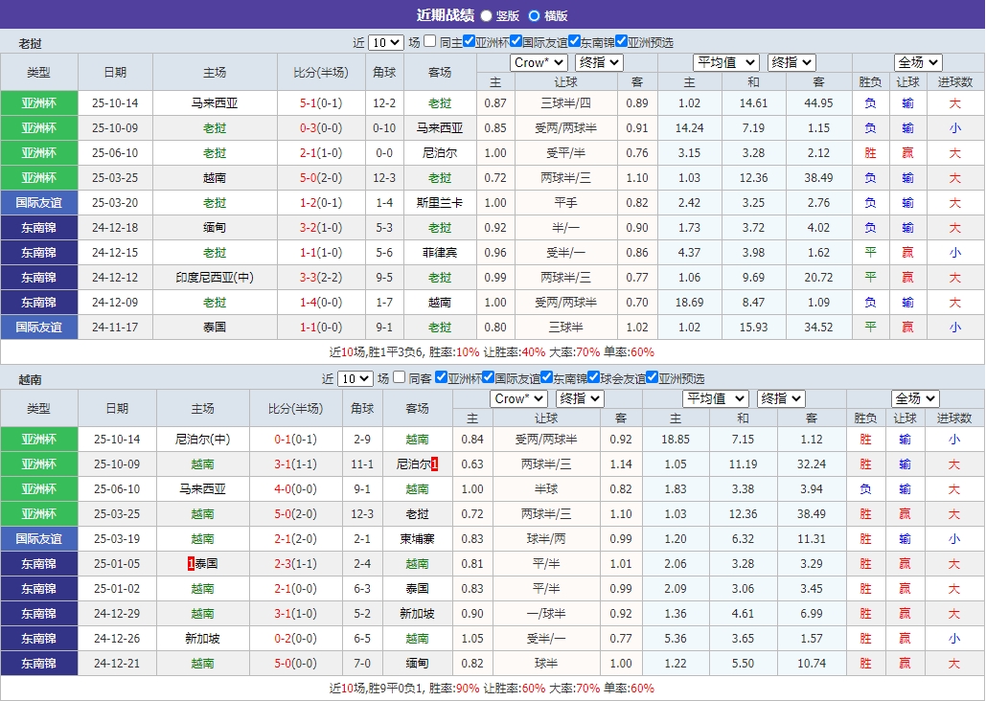Click the 束埔寨 away team link
986x701 pixels.
click(x=419, y=538)
